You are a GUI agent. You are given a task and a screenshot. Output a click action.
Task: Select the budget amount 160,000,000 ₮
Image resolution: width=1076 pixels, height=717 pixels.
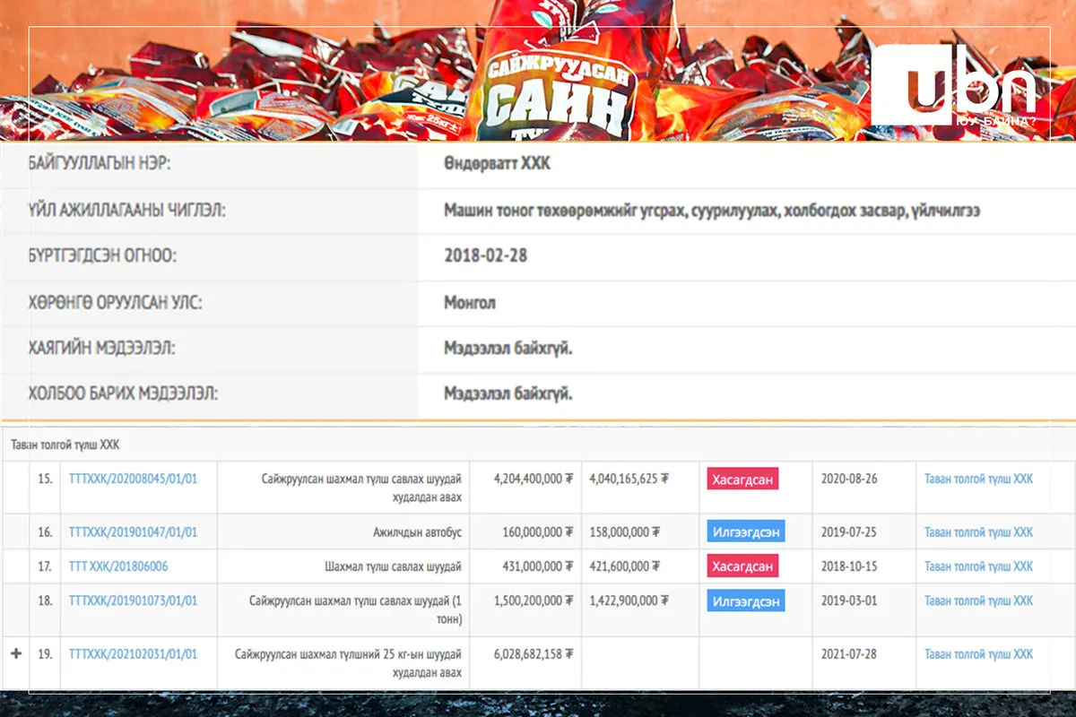(x=538, y=532)
